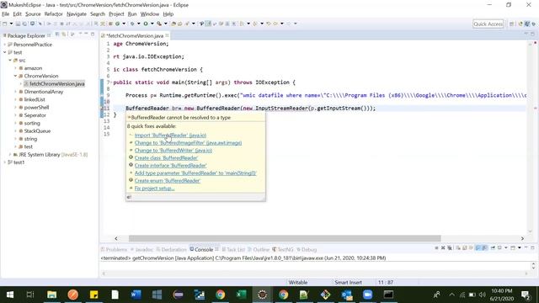Open the New file dropdown arrow
Screen dimensions: 539x303
tap(11, 24)
